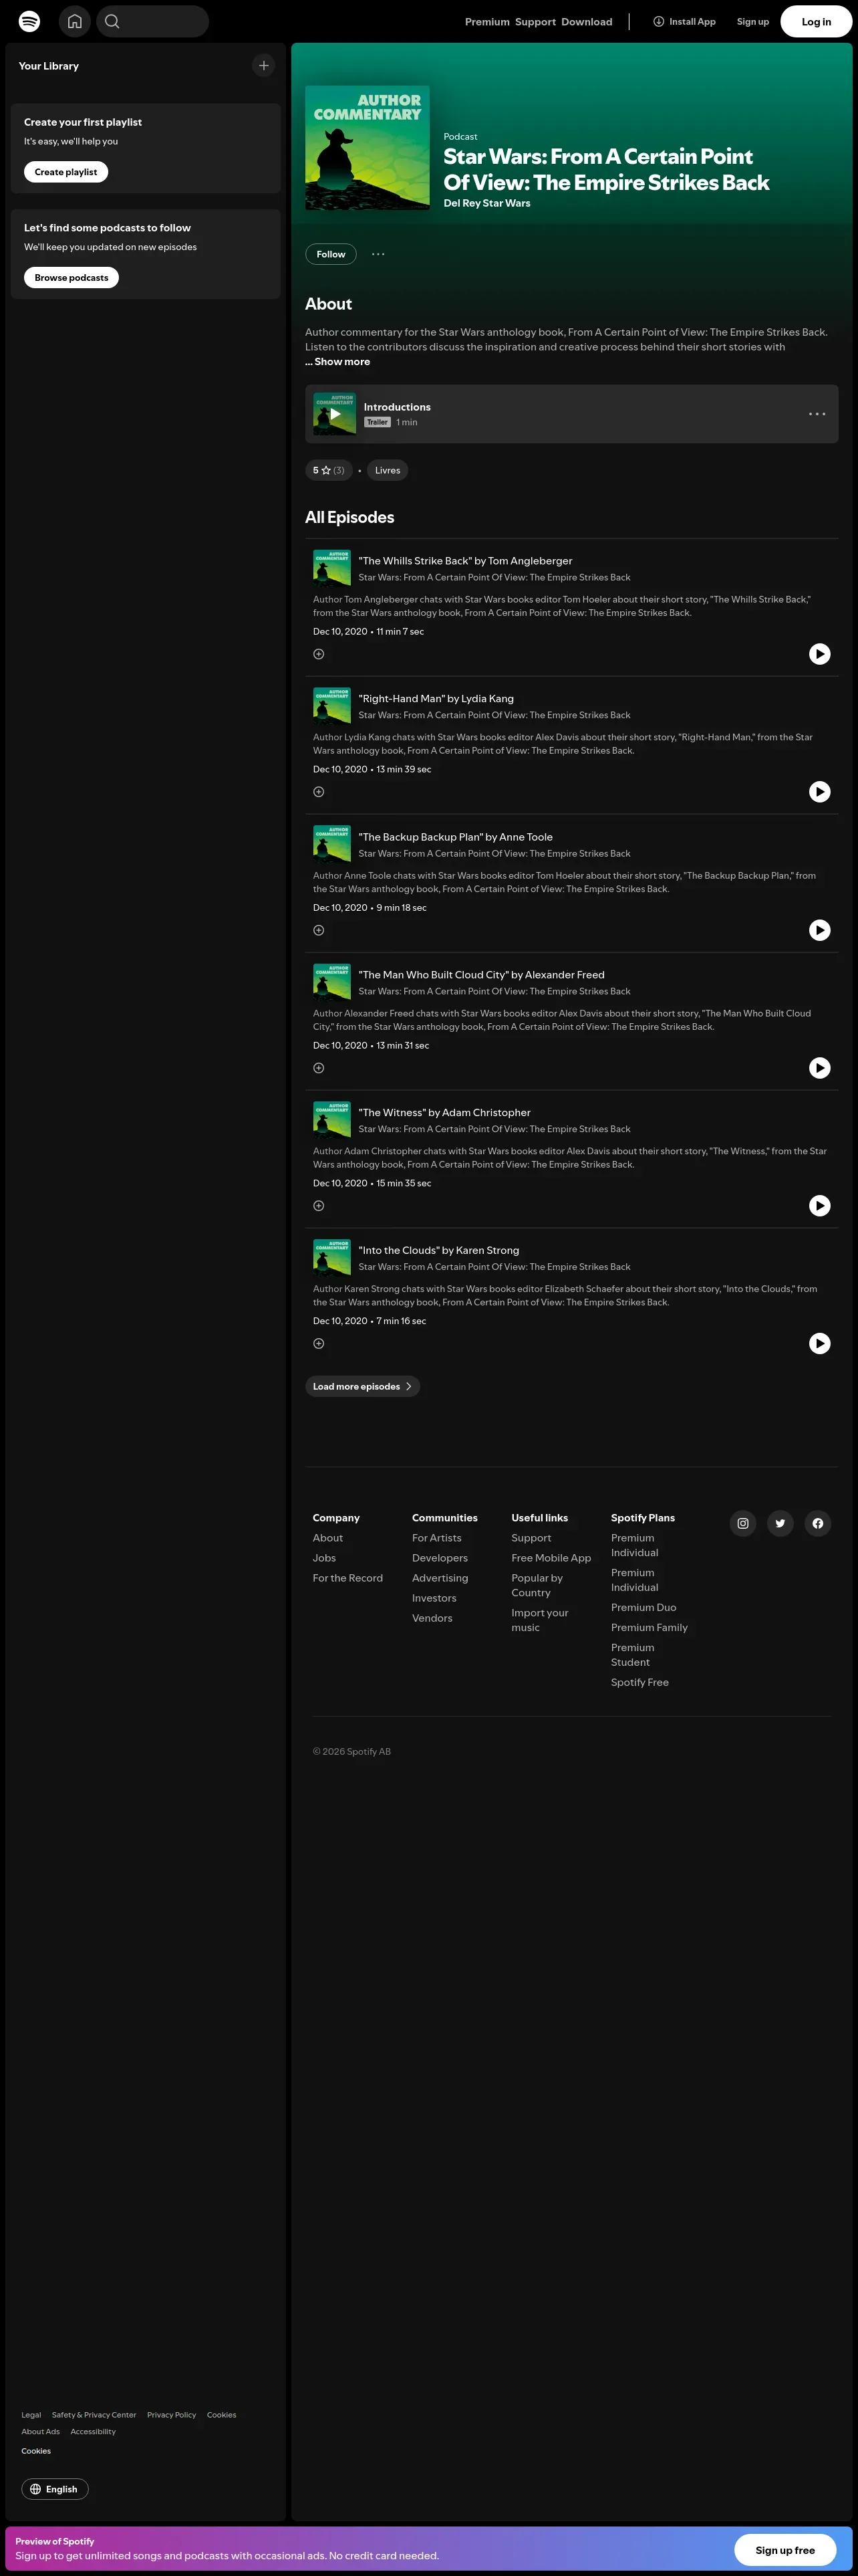
Task: Open Jobs footer link
Action: coord(325,1558)
